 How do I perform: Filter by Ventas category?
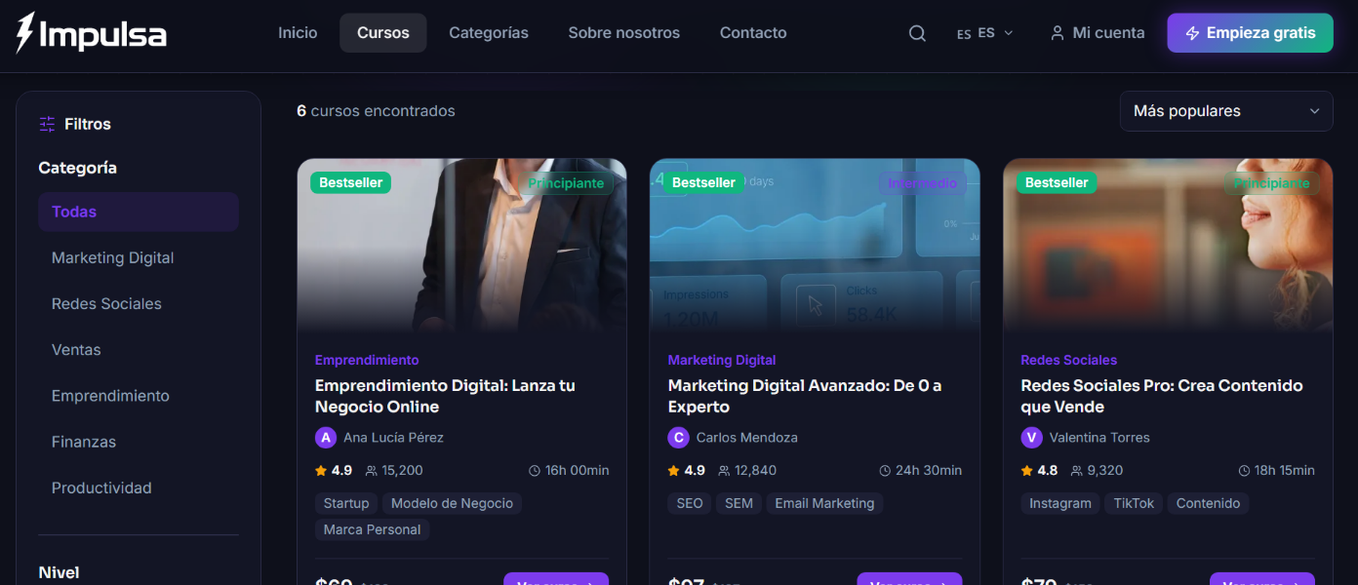139,349
